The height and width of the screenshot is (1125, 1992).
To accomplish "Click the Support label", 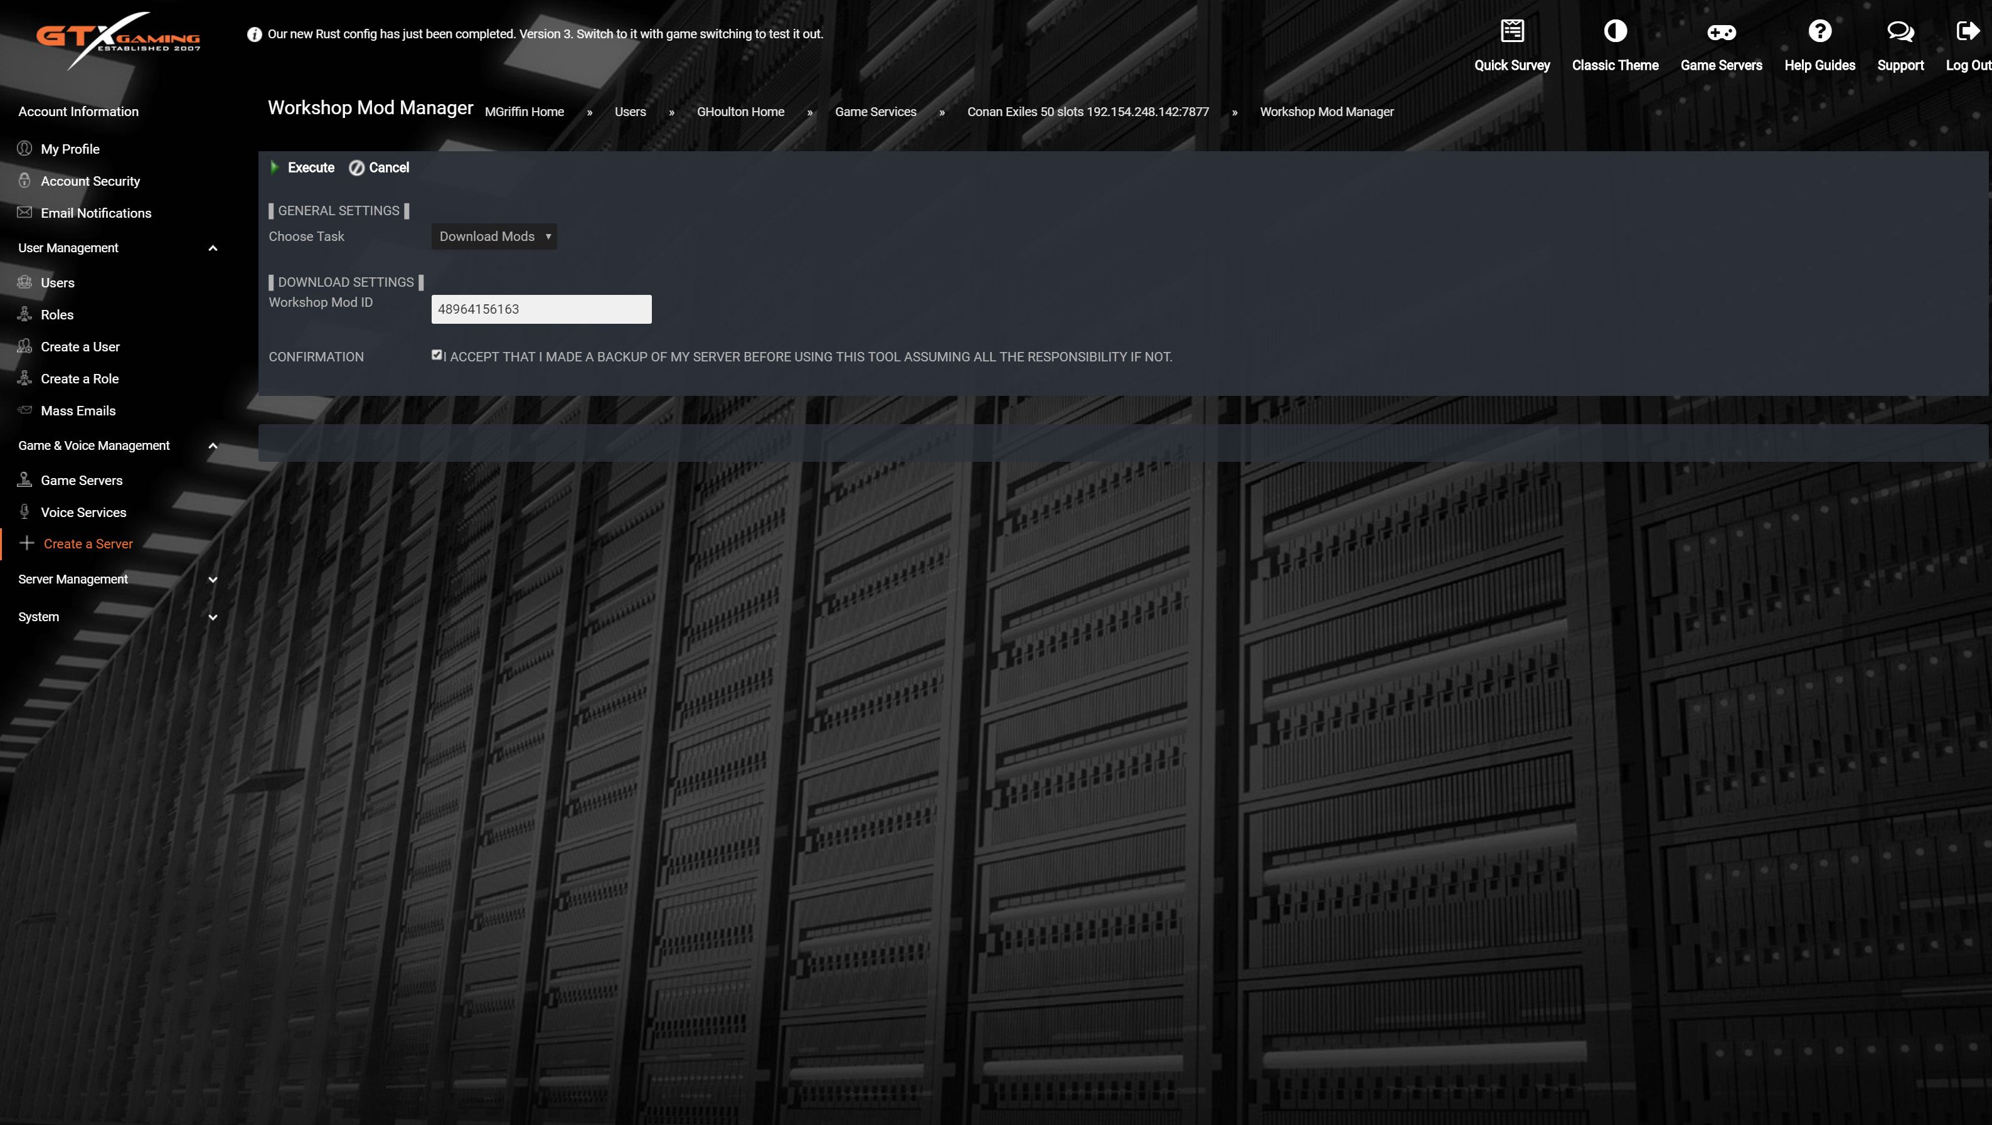I will [1900, 65].
